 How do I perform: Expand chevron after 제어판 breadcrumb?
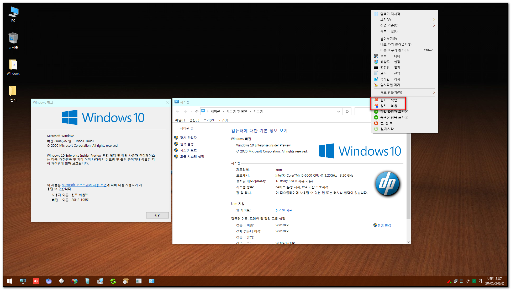pyautogui.click(x=223, y=111)
